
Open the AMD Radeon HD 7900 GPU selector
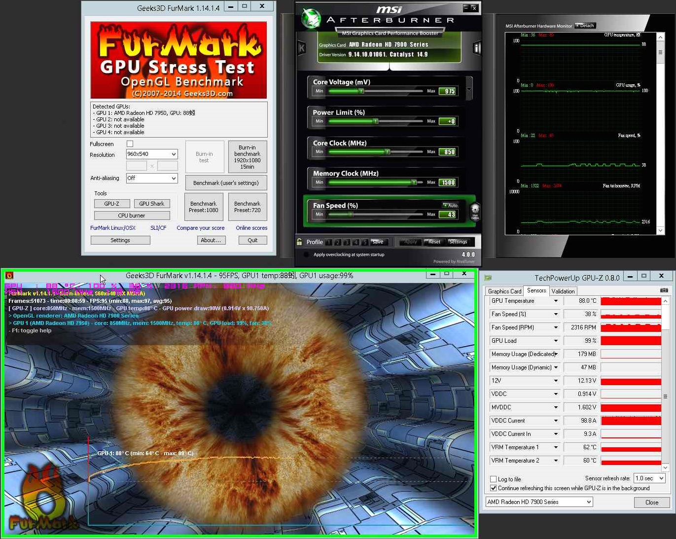click(539, 502)
